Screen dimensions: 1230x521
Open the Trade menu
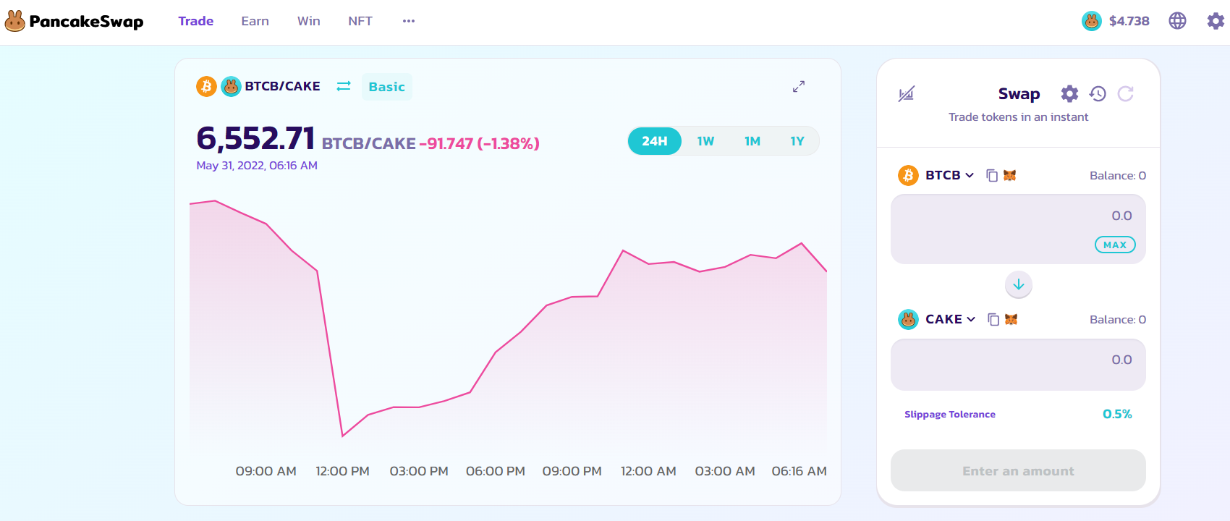point(196,21)
